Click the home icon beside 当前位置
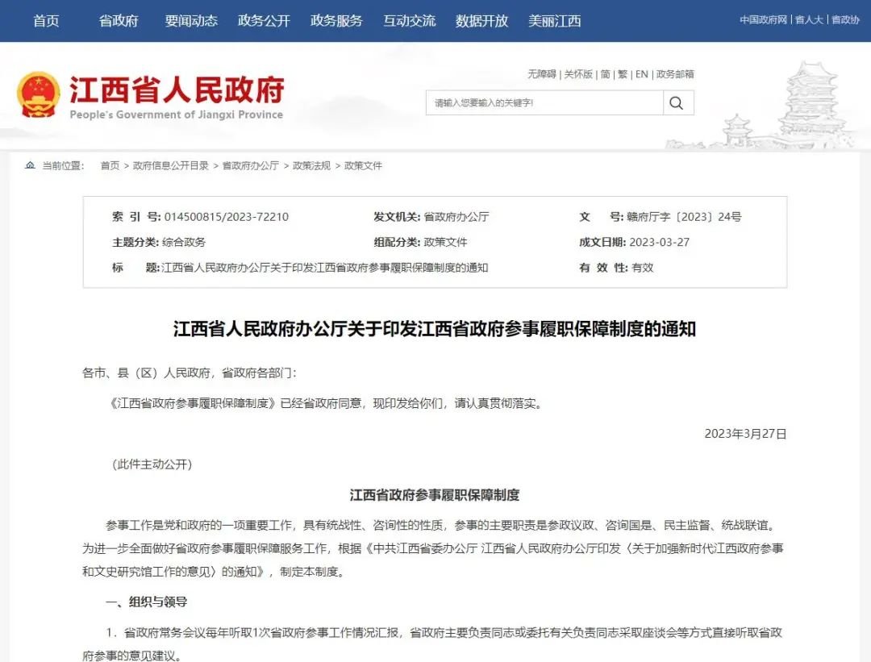The width and height of the screenshot is (871, 662). [30, 165]
